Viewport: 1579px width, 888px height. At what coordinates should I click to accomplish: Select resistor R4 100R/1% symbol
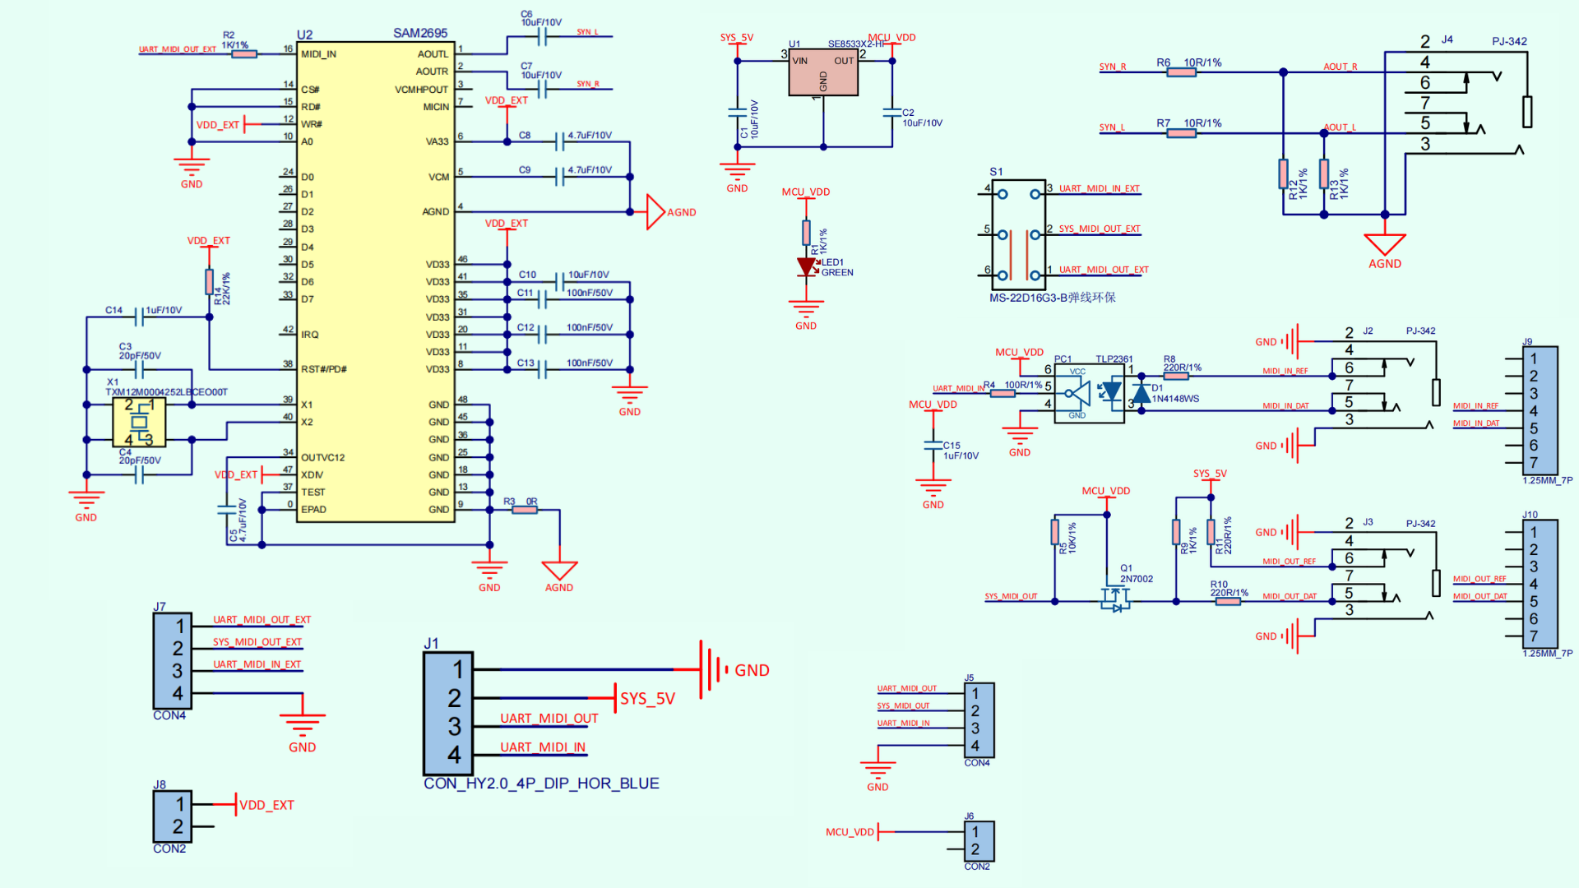[x=1003, y=394]
